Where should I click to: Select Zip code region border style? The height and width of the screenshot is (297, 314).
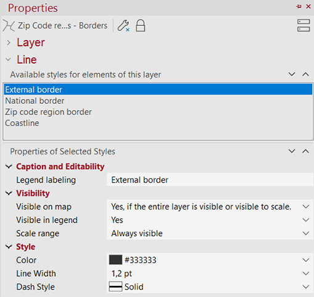pyautogui.click(x=158, y=112)
